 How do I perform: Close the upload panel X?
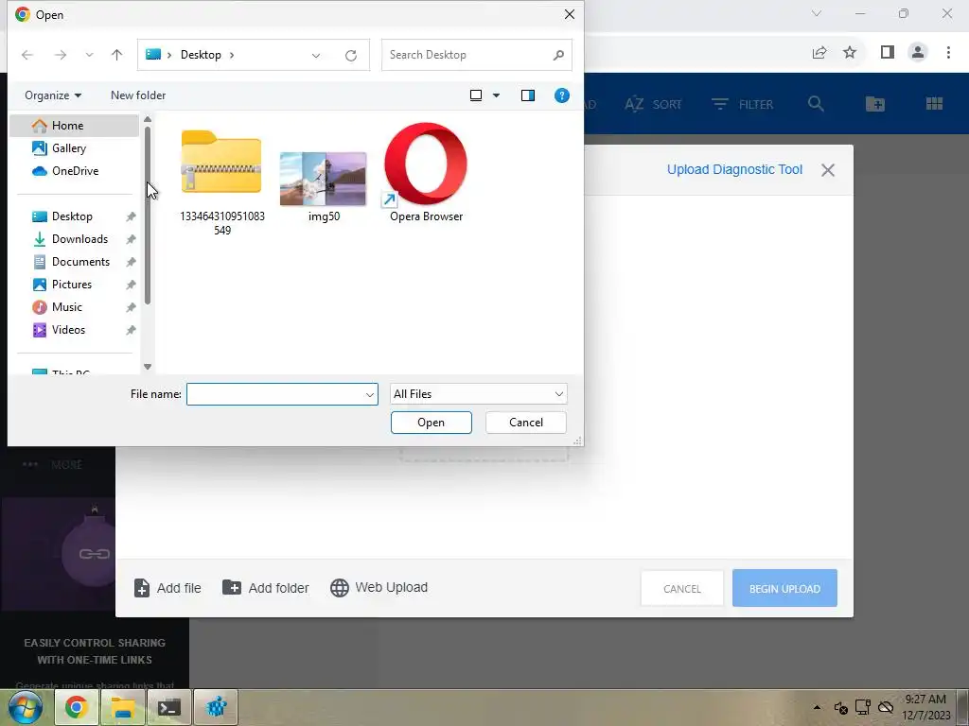pos(827,170)
